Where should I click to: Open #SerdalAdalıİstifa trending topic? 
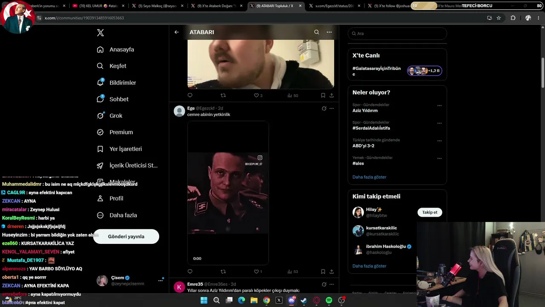[371, 128]
